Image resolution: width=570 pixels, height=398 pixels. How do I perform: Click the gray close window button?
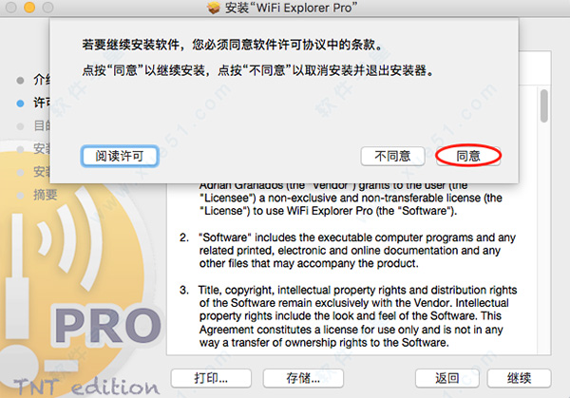click(10, 7)
